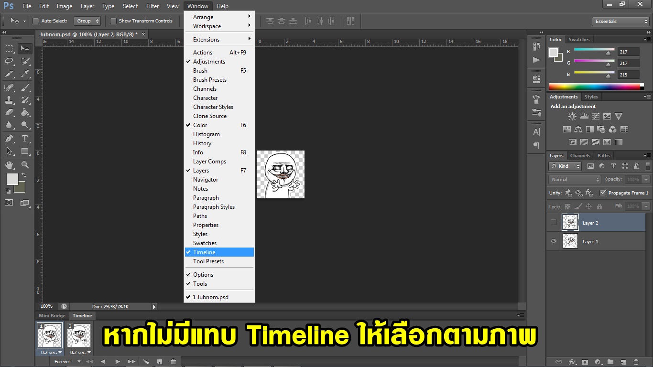
Task: Select the first frame button
Action: click(x=89, y=362)
